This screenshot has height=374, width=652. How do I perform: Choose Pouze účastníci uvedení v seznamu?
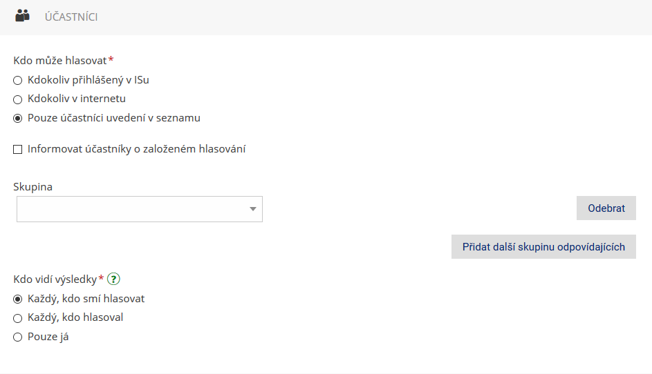pos(17,119)
